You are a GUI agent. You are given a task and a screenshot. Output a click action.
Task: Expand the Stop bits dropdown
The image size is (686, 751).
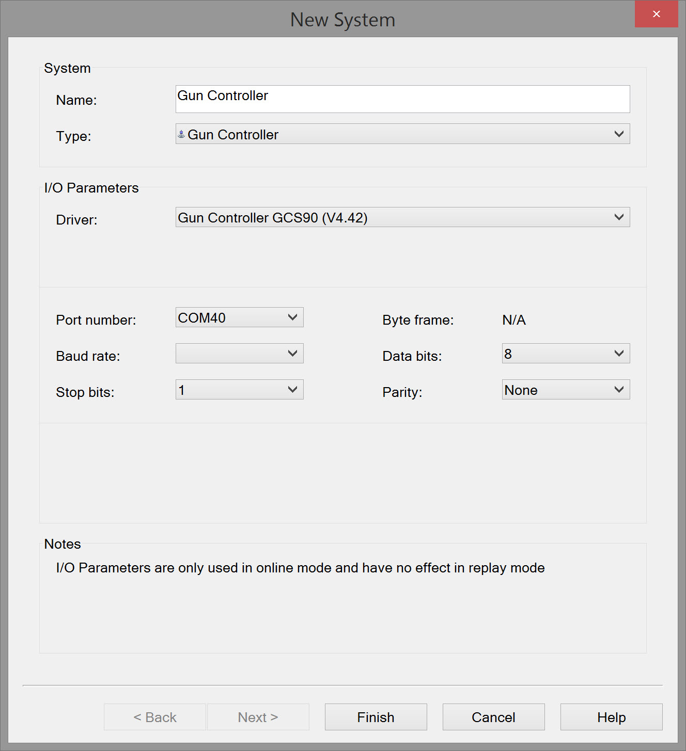click(239, 390)
